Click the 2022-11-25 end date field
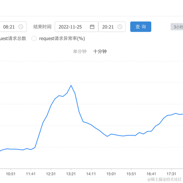 (76, 27)
